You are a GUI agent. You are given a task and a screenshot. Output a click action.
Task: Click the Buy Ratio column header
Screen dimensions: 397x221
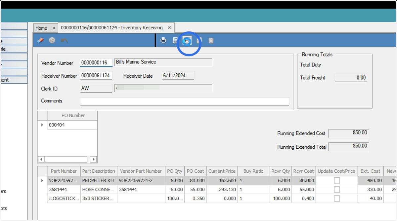click(253, 171)
